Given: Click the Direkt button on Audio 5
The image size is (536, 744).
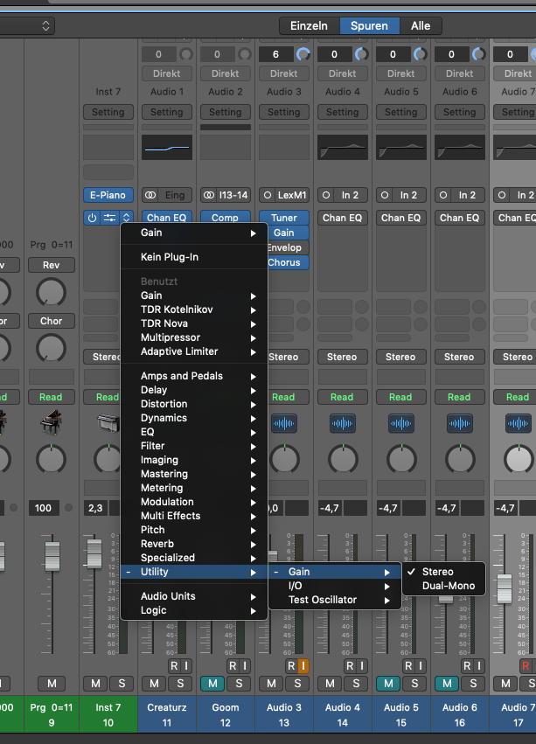Looking at the screenshot, I should pyautogui.click(x=401, y=73).
